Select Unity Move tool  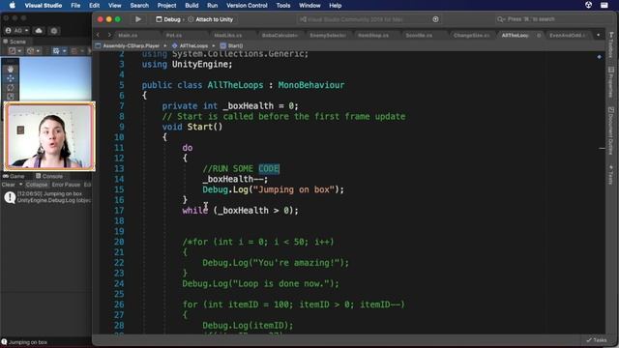(11, 78)
